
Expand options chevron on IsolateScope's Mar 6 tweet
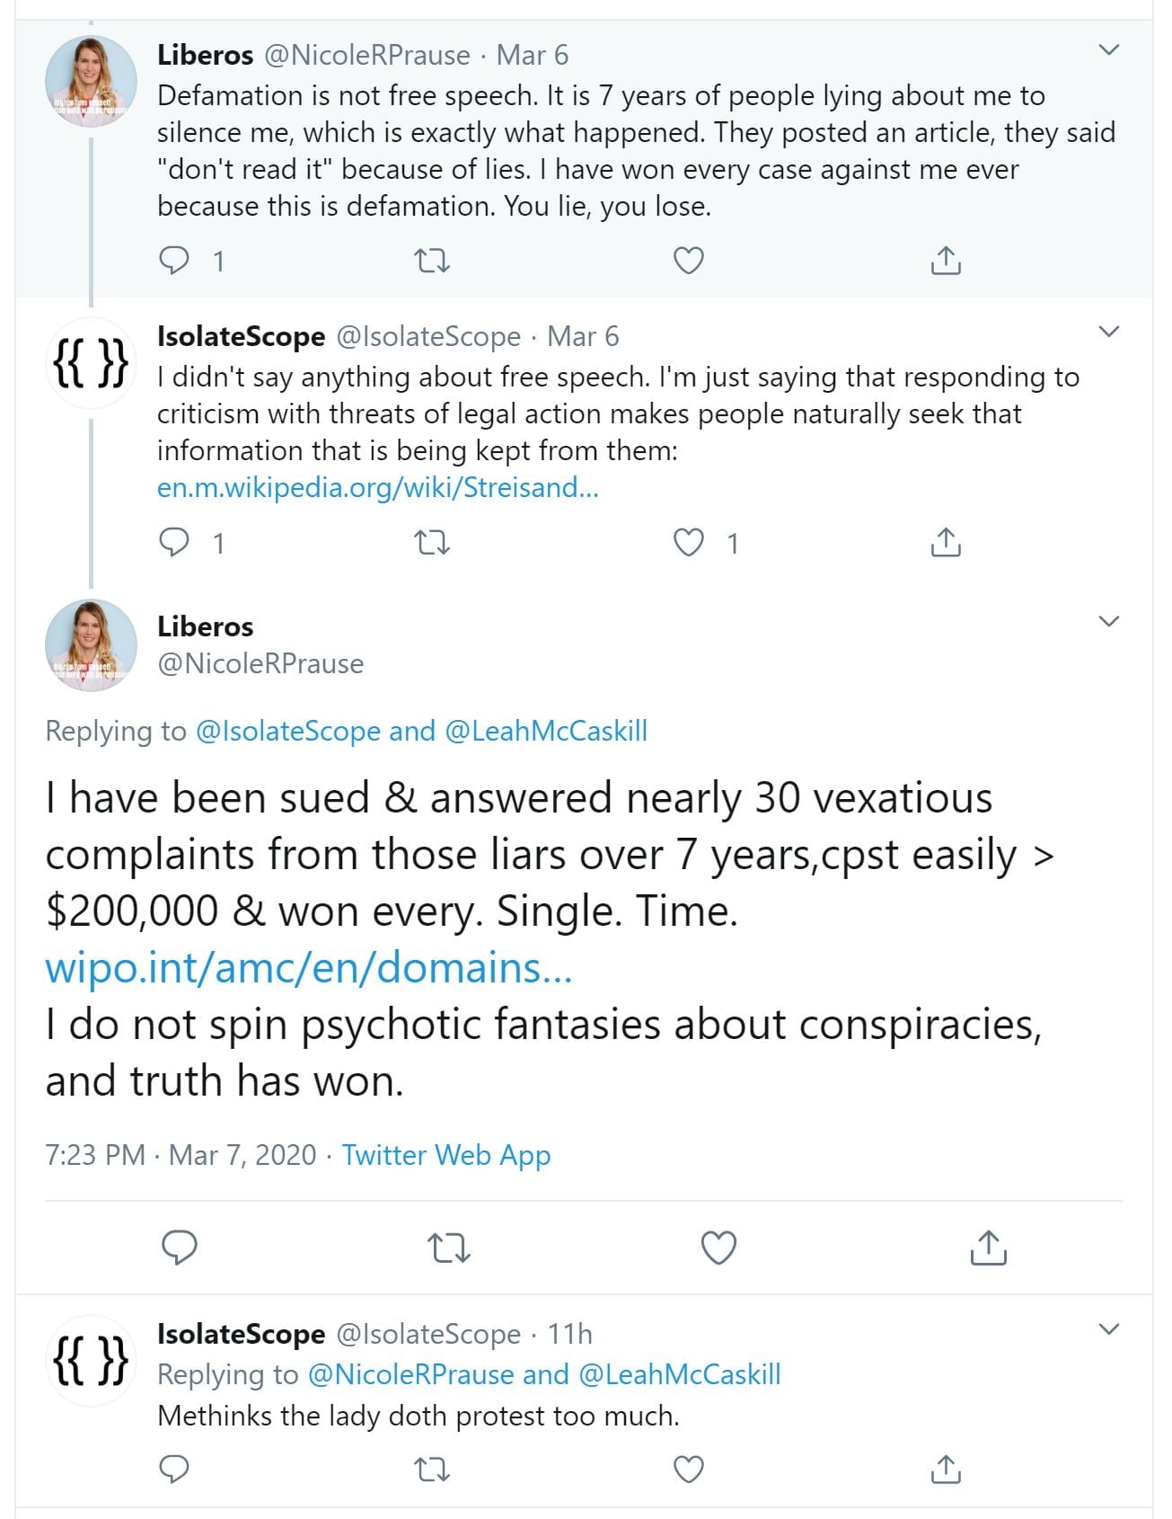click(x=1109, y=332)
